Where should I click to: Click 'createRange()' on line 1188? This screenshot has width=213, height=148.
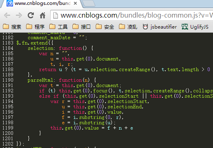pos(137,70)
